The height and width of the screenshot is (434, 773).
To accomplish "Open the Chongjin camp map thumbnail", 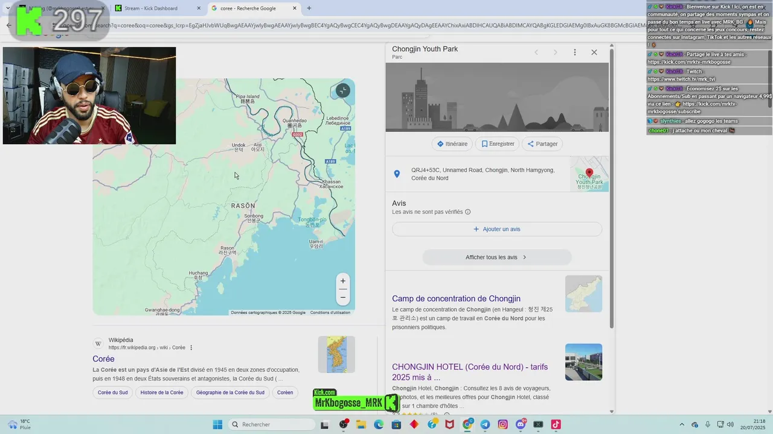I will click(x=583, y=294).
